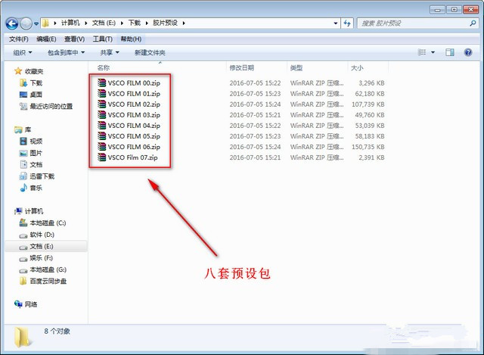The image size is (484, 355).
Task: Select VSCO FILM 04.zip file icon
Action: point(101,125)
